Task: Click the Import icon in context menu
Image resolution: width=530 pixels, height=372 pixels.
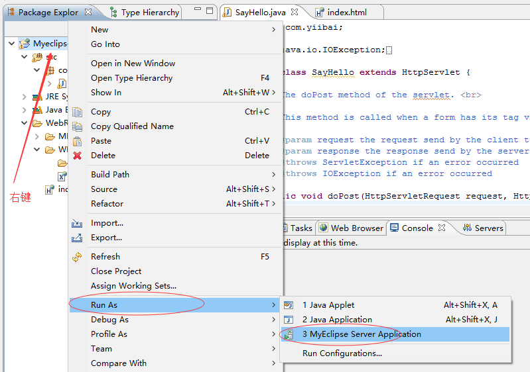Action: click(77, 224)
